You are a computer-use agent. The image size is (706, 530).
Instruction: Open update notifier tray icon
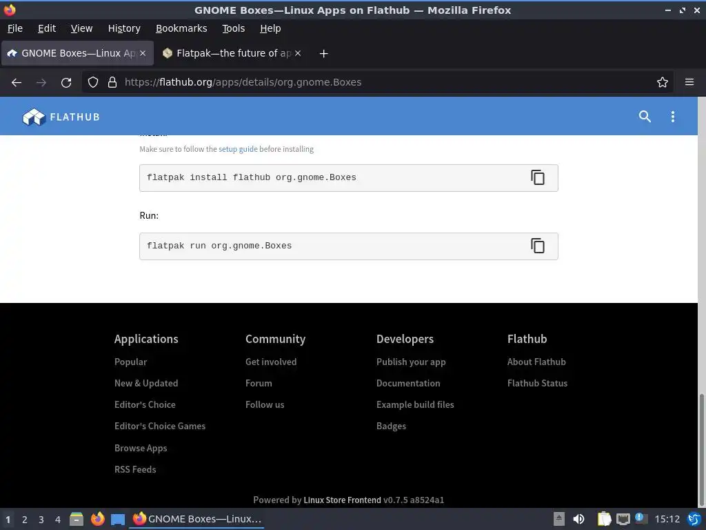(x=641, y=519)
